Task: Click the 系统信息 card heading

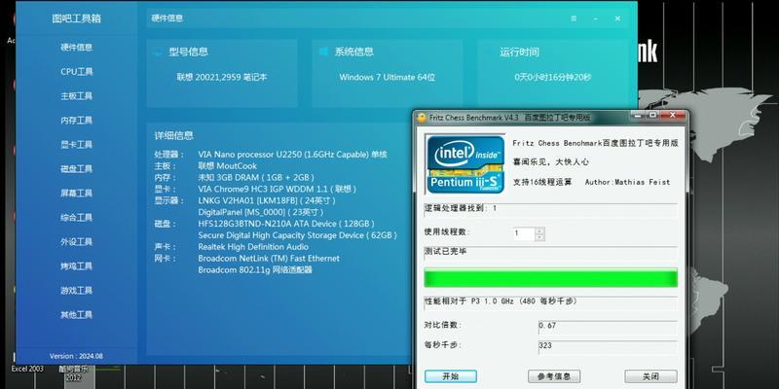Action: coord(353,52)
